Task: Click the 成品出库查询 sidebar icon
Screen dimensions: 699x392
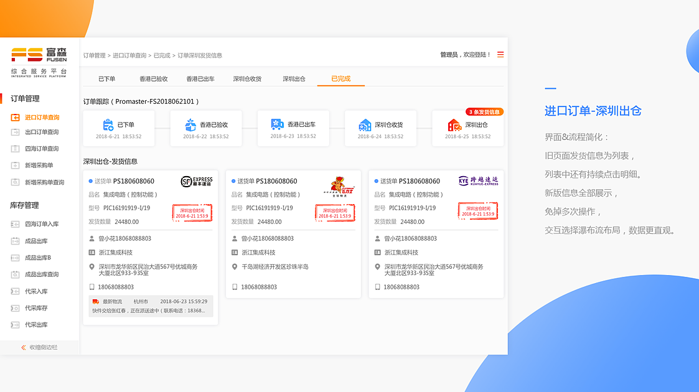Action: tap(15, 274)
